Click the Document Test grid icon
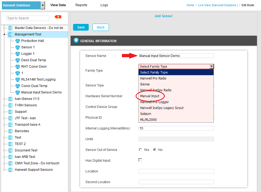 [x=11, y=151]
